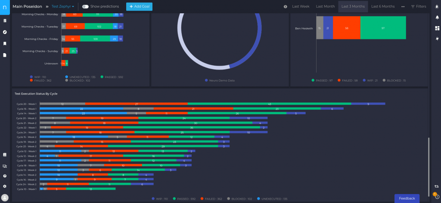Toggle the BLOCKED : 15 legend item
The image size is (441, 203).
tap(394, 81)
